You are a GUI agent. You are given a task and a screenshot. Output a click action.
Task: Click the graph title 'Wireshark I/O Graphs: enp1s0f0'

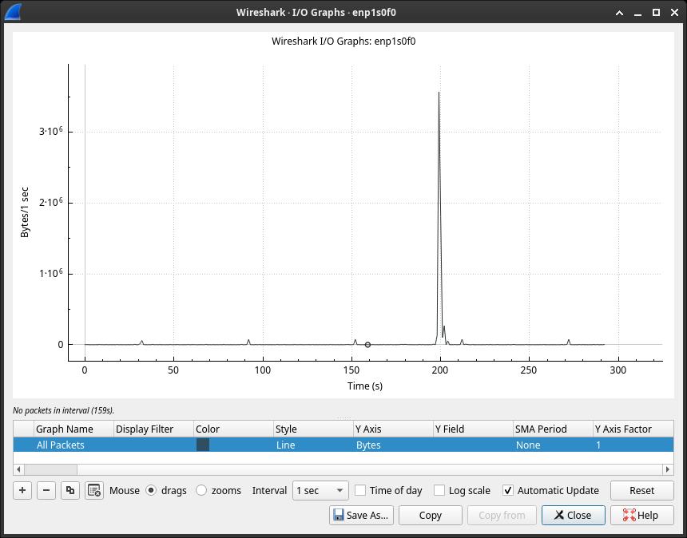(343, 42)
